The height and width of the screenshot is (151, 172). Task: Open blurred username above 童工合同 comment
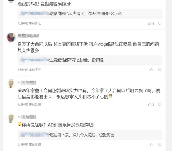pyautogui.click(x=27, y=82)
